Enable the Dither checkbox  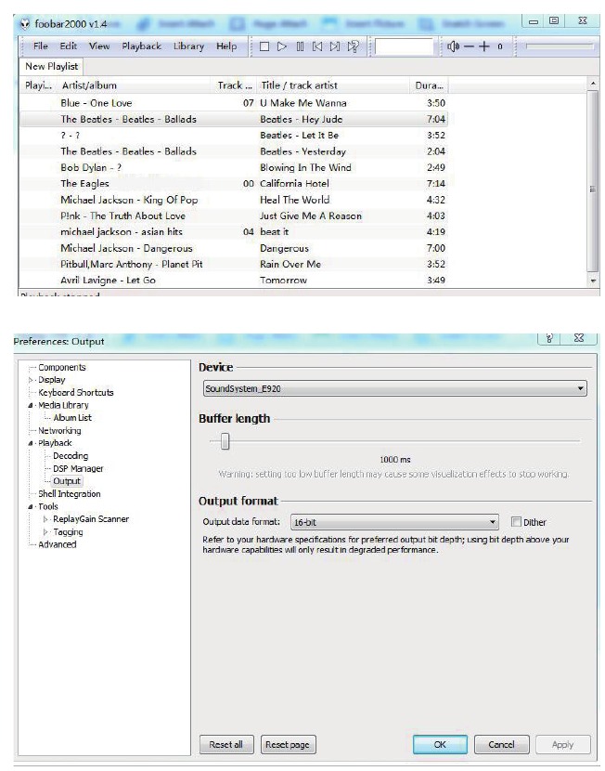[x=516, y=522]
